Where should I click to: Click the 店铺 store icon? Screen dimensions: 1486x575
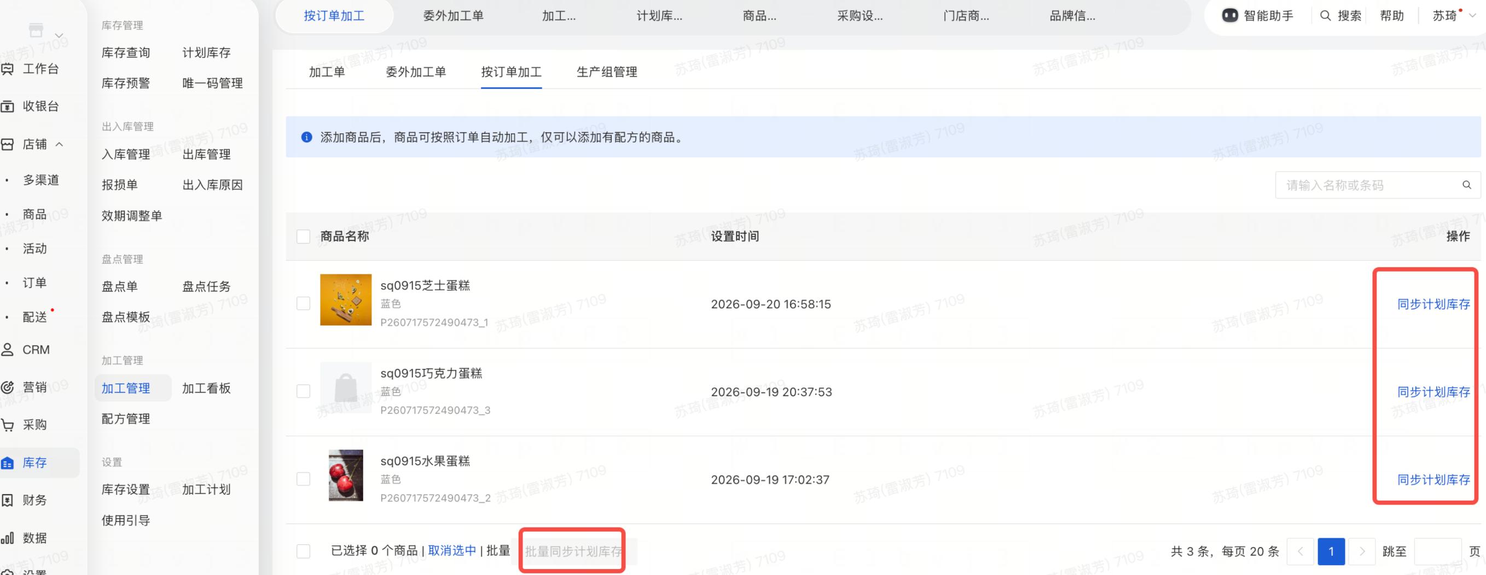pyautogui.click(x=8, y=145)
